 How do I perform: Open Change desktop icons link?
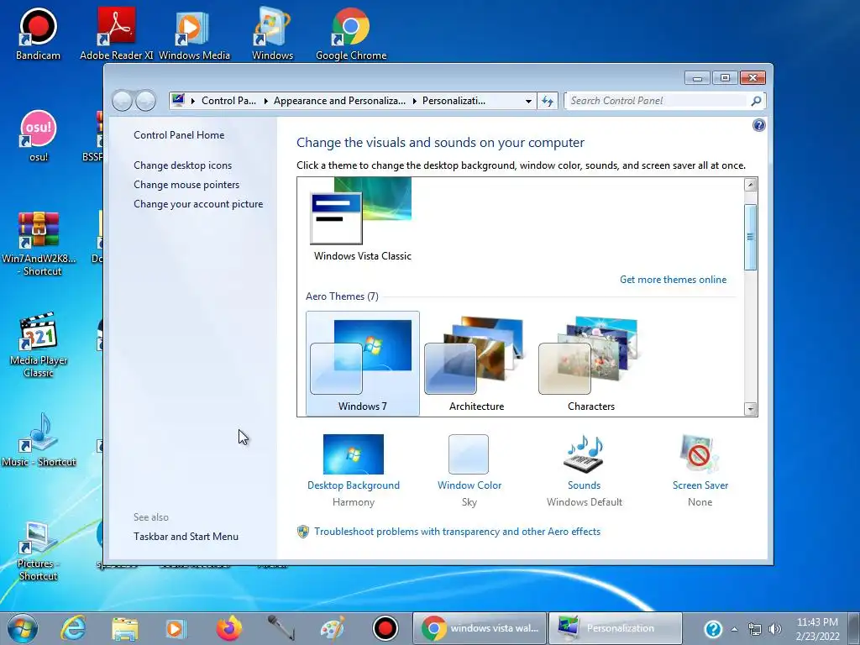(x=182, y=165)
